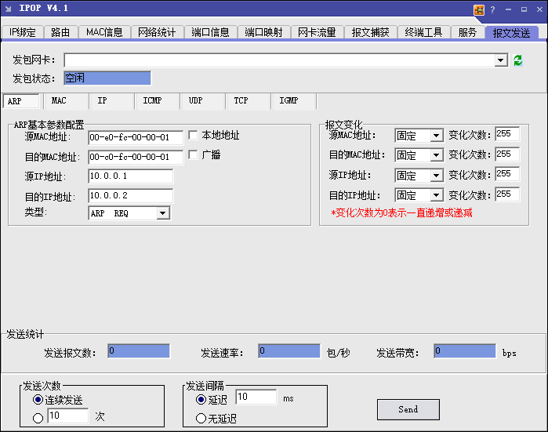Select the 无延迟 radio button

click(201, 418)
